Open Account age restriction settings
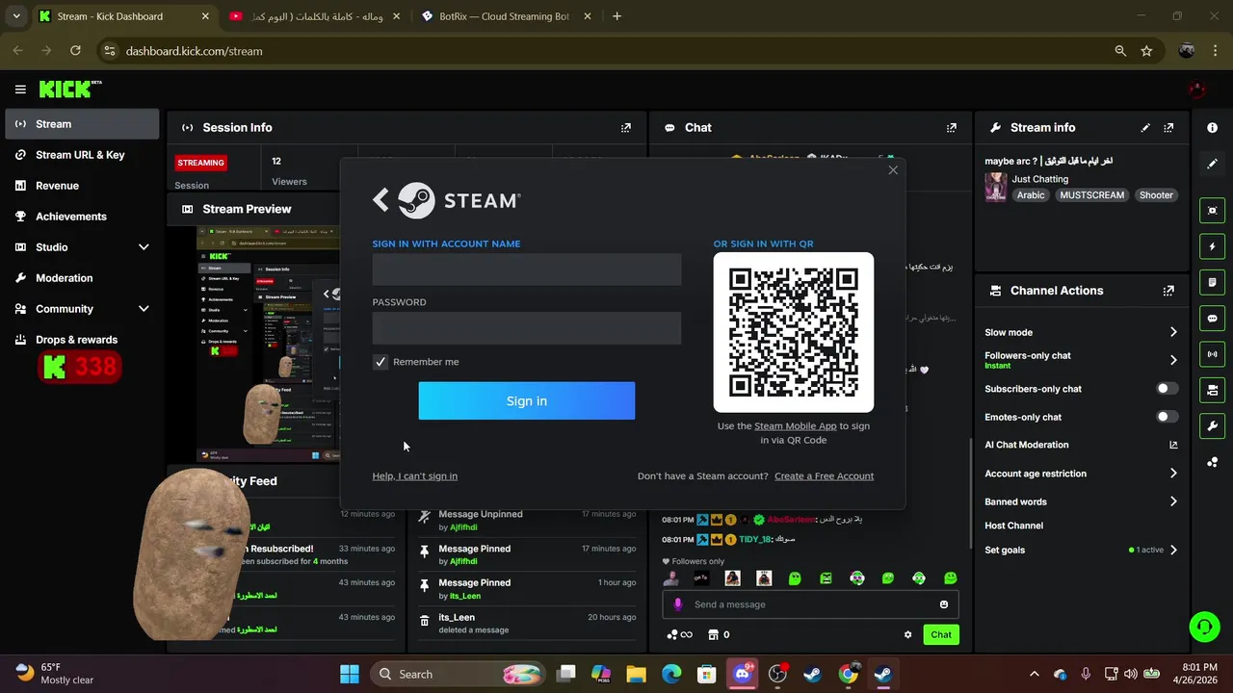Screen dimensions: 1233x693 [x=1081, y=474]
